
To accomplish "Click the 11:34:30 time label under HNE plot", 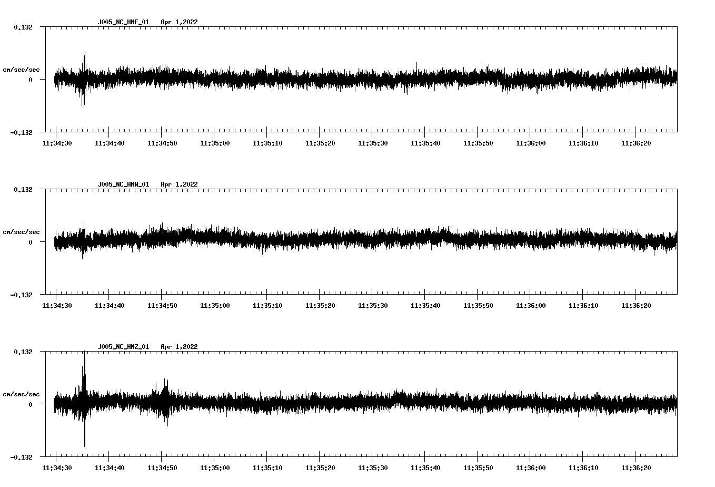I will click(x=57, y=143).
